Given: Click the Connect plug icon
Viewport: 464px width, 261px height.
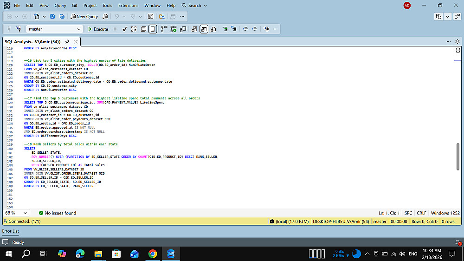Looking at the screenshot, I should coord(9,29).
